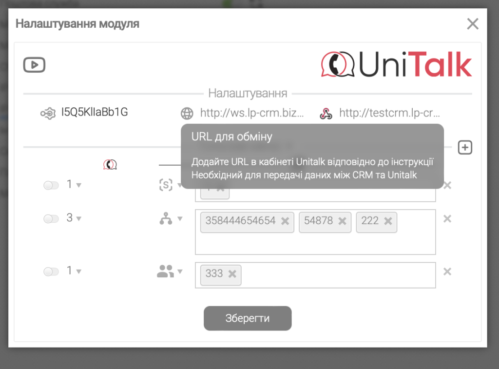Click the webhook icon next to testcrm URL
This screenshot has width=499, height=369.
[x=326, y=114]
